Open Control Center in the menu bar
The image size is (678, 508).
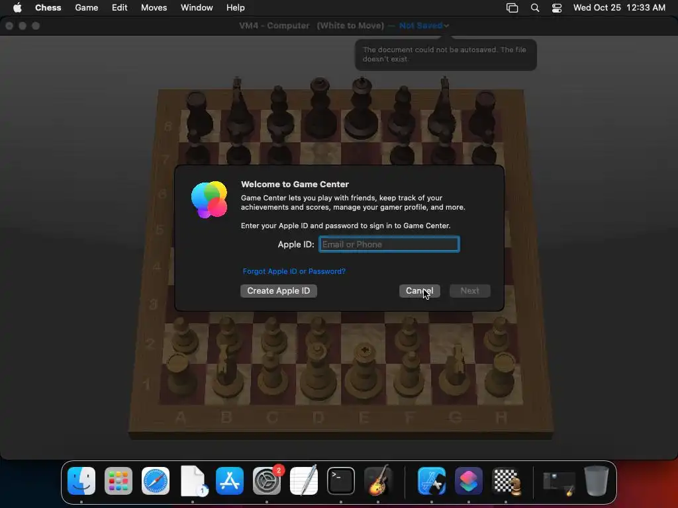557,8
